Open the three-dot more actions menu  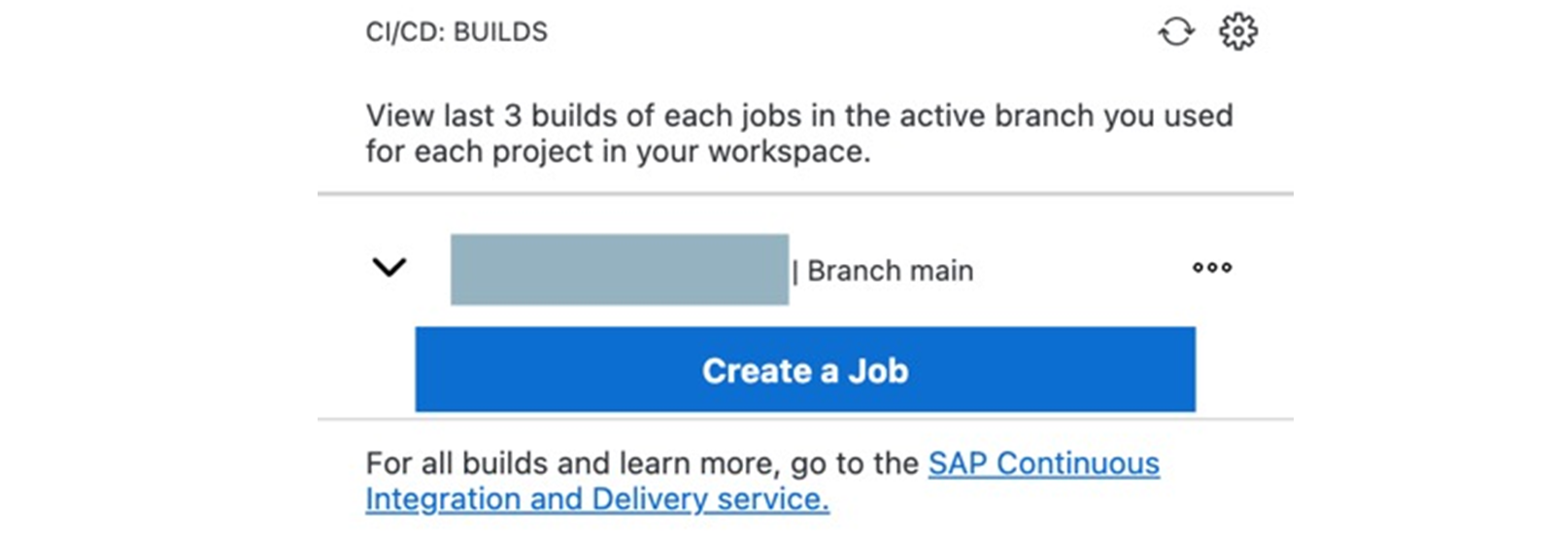pos(1212,267)
